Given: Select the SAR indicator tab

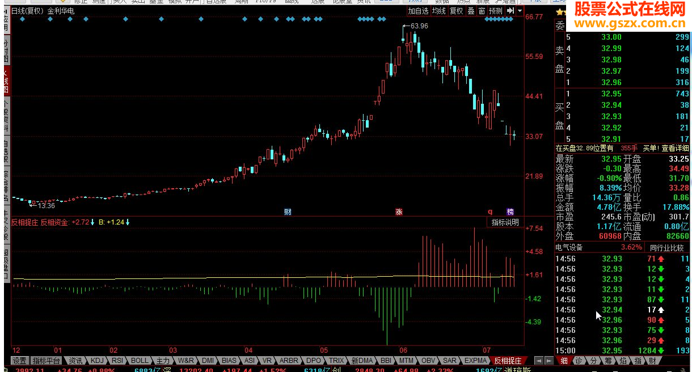Looking at the screenshot, I should pos(449,361).
